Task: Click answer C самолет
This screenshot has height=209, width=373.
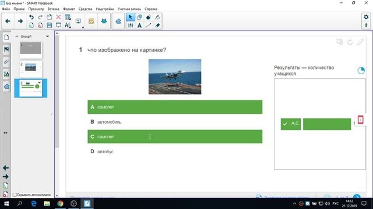Action: [x=175, y=136]
